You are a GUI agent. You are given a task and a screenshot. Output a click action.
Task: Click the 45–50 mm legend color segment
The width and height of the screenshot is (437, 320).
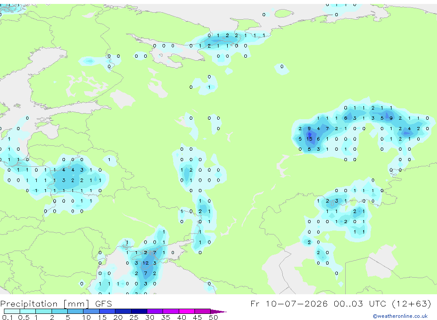(203, 311)
